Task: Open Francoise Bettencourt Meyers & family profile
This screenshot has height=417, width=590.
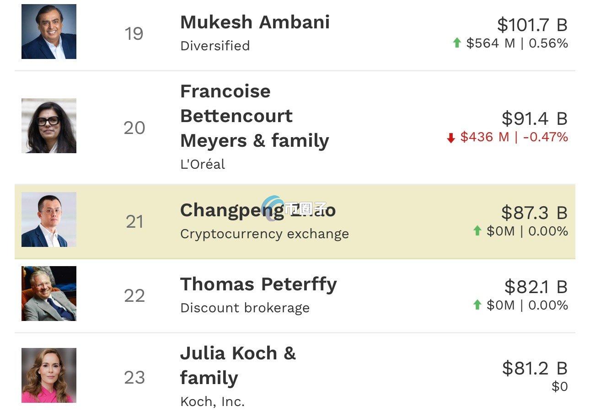Action: tap(254, 116)
